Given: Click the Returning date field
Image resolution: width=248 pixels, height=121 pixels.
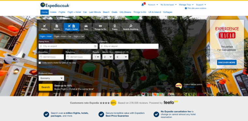Looking at the screenshot, I should tap(78, 57).
